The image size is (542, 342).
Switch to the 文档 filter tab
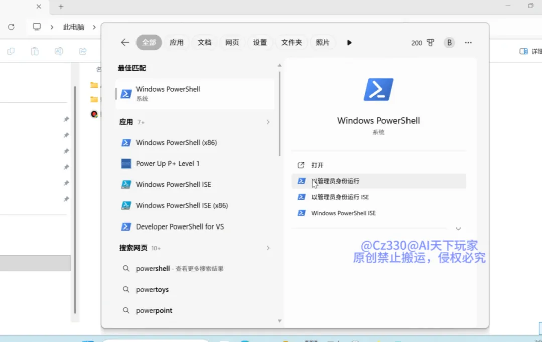click(204, 43)
